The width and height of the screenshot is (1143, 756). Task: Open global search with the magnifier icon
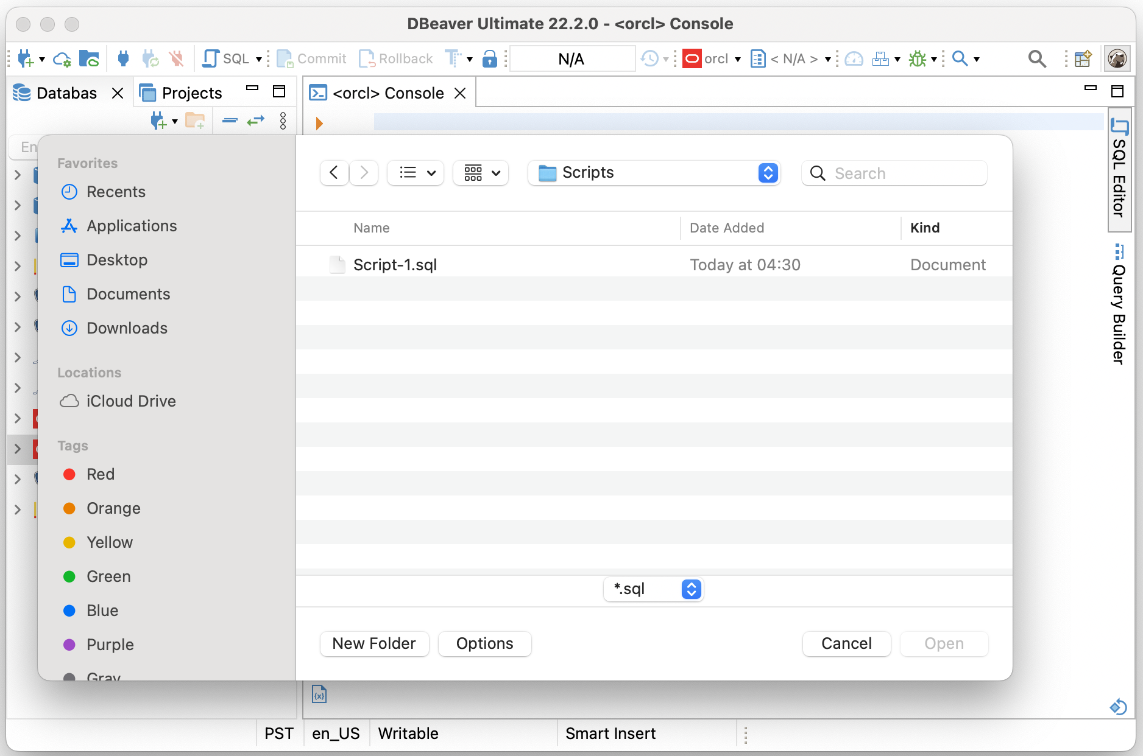pos(1038,58)
